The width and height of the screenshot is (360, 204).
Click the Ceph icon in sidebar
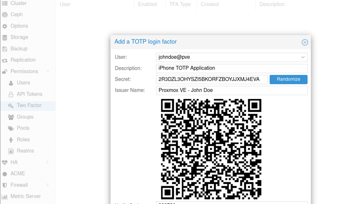coord(5,15)
